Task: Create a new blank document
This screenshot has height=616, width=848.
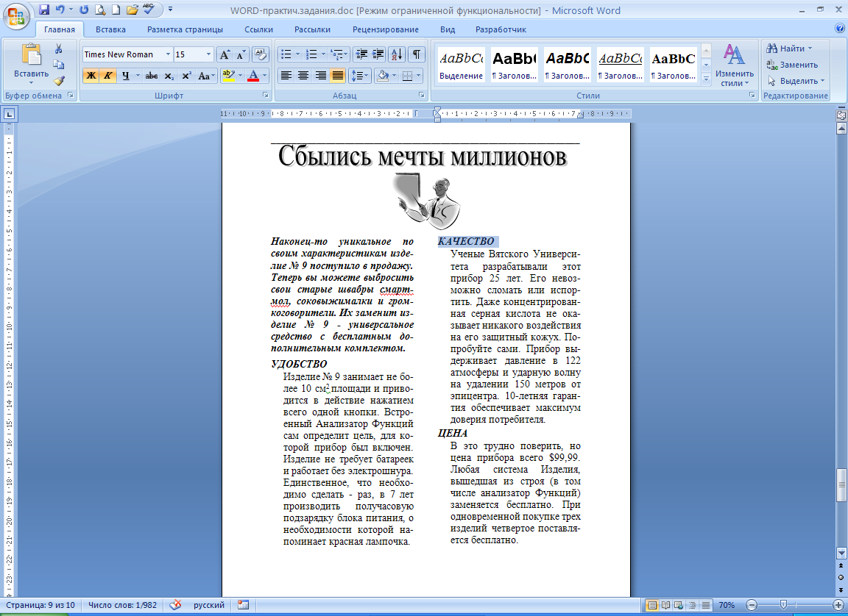Action: coord(116,10)
